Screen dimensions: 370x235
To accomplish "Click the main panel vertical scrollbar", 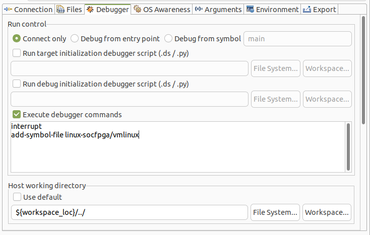I will point(364,70).
